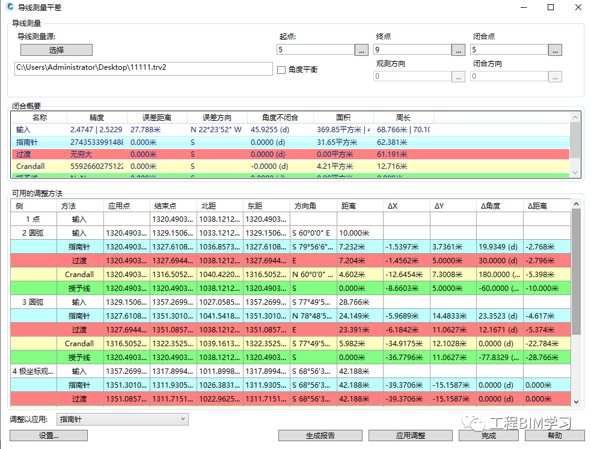
Task: Click closure summary scrollbar down arrow
Action: (575, 173)
